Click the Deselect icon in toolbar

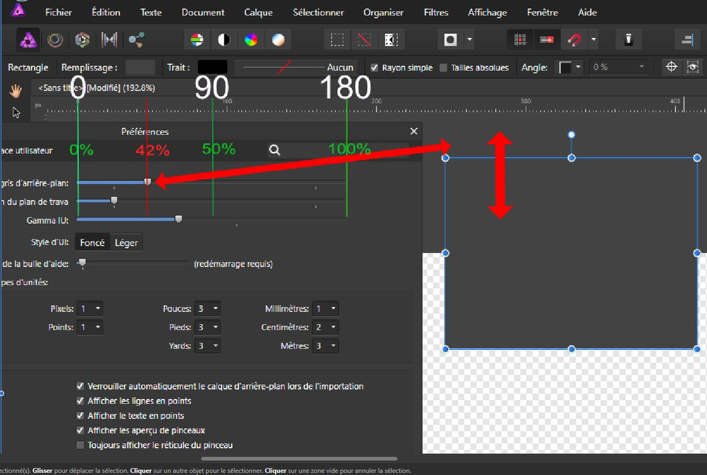click(364, 40)
